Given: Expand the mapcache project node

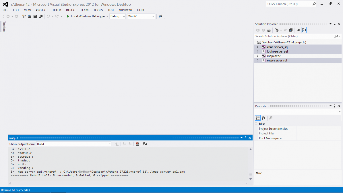Looking at the screenshot, I should click(257, 56).
